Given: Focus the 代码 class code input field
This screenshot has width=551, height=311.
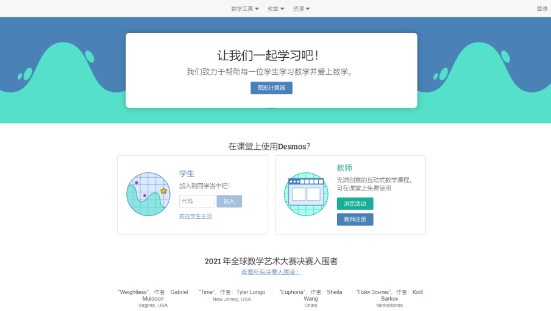Looking at the screenshot, I should tap(197, 201).
